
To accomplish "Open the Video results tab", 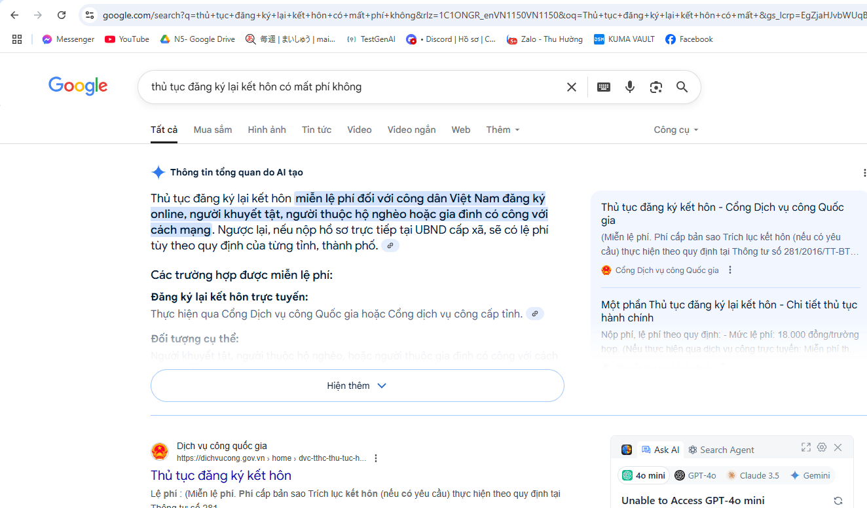I will pyautogui.click(x=360, y=130).
